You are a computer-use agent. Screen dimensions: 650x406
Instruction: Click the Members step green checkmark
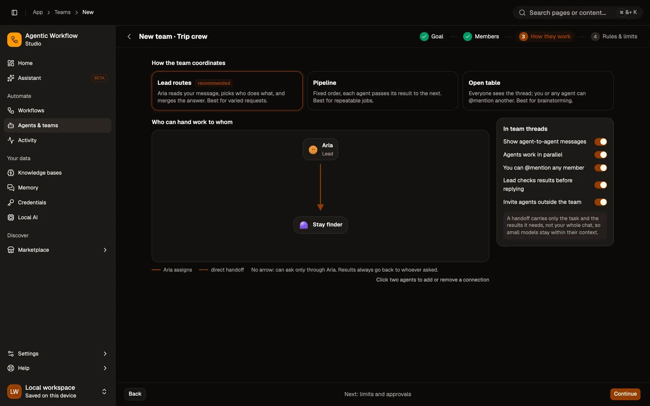click(x=467, y=36)
